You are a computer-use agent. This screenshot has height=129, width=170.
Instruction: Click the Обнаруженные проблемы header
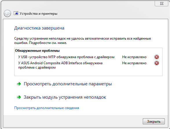click(x=37, y=51)
